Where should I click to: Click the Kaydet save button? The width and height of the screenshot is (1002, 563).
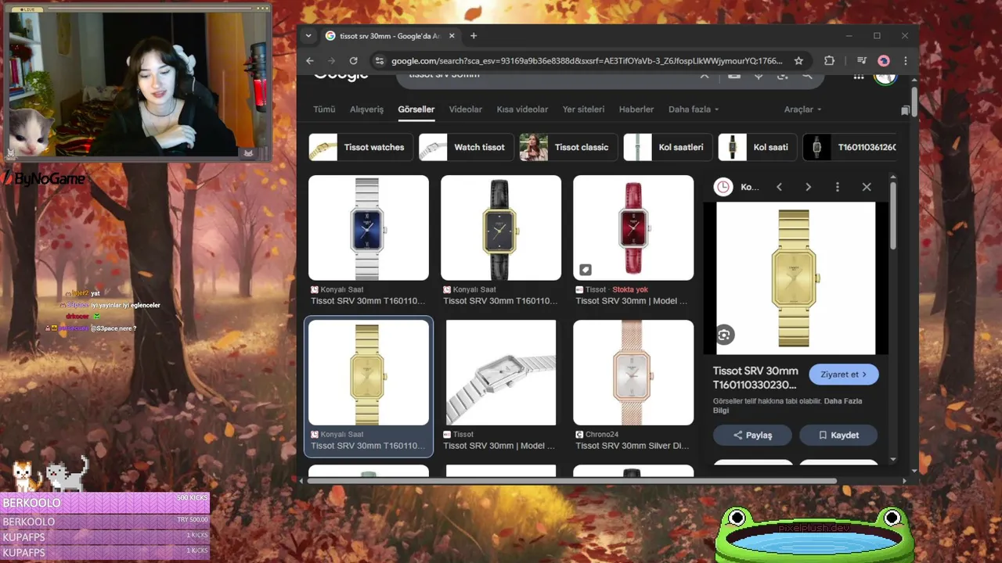click(838, 435)
